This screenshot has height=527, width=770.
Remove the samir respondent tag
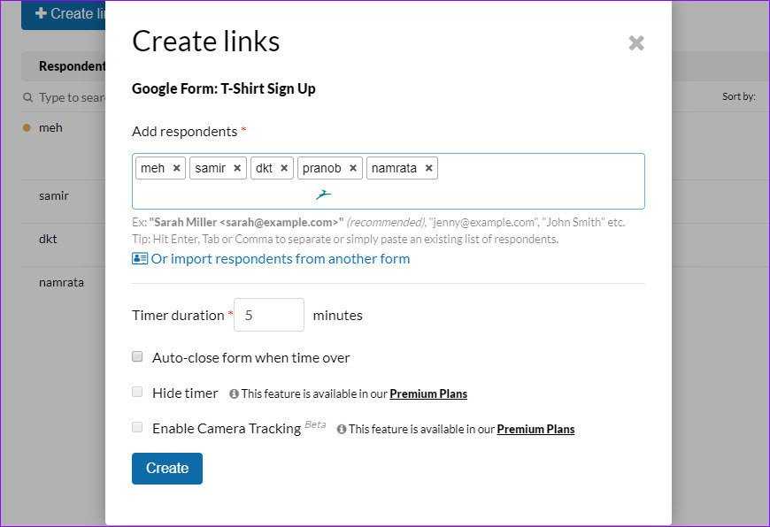click(x=237, y=168)
